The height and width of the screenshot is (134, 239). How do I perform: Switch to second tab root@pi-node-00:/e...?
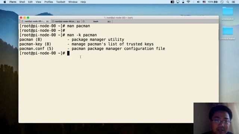coord(66,22)
